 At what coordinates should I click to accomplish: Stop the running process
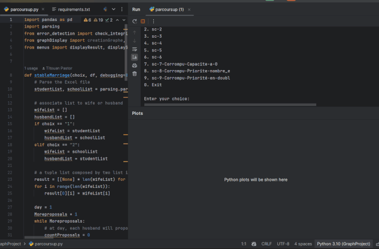click(143, 21)
